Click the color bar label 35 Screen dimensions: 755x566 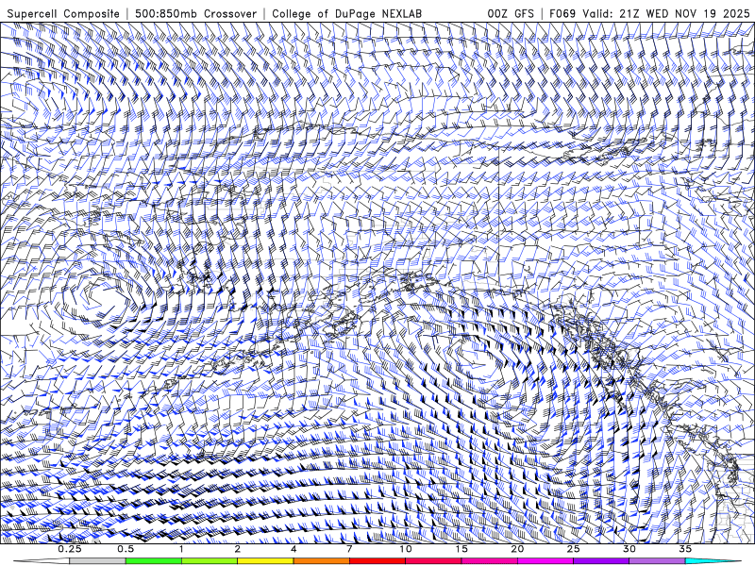[x=685, y=549]
